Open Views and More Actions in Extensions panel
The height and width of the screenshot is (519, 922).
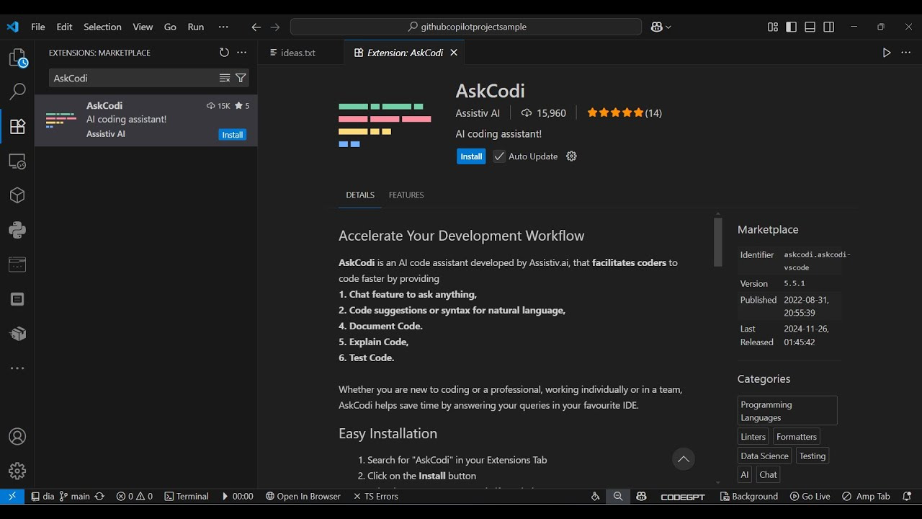[242, 53]
